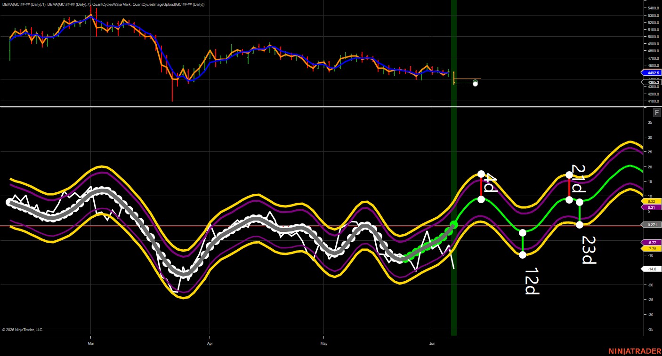The width and height of the screenshot is (662, 356).
Task: Click the gray 0.271 value marker
Action: pyautogui.click(x=652, y=225)
